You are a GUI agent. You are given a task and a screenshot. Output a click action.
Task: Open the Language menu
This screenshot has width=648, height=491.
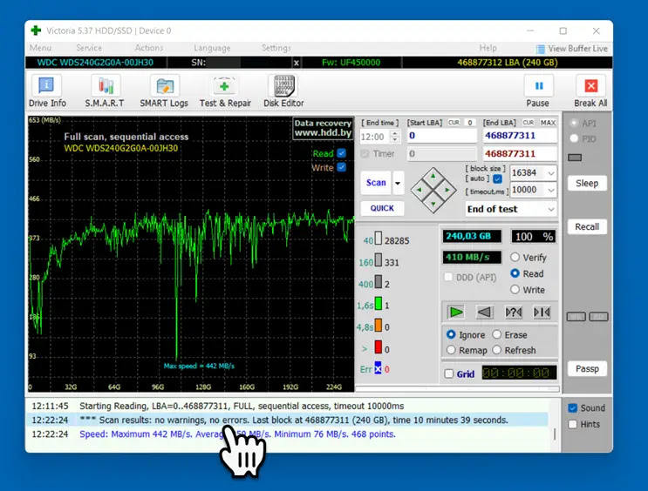212,48
